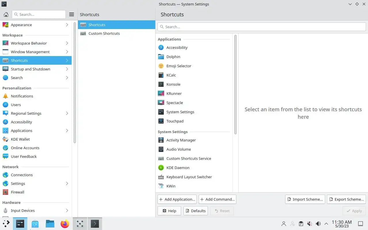368x230 pixels.
Task: Expand the Search category chevron
Action: [x=67, y=78]
